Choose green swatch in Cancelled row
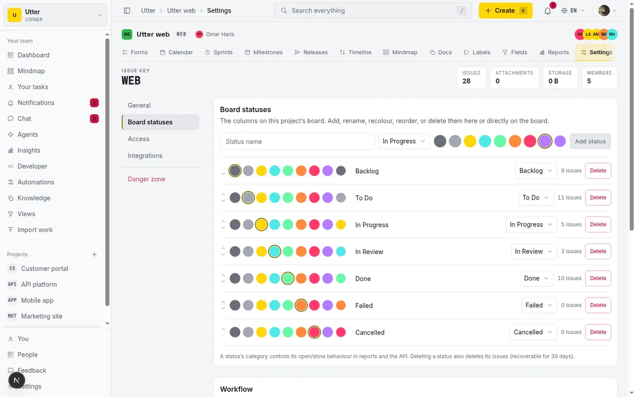 [288, 332]
